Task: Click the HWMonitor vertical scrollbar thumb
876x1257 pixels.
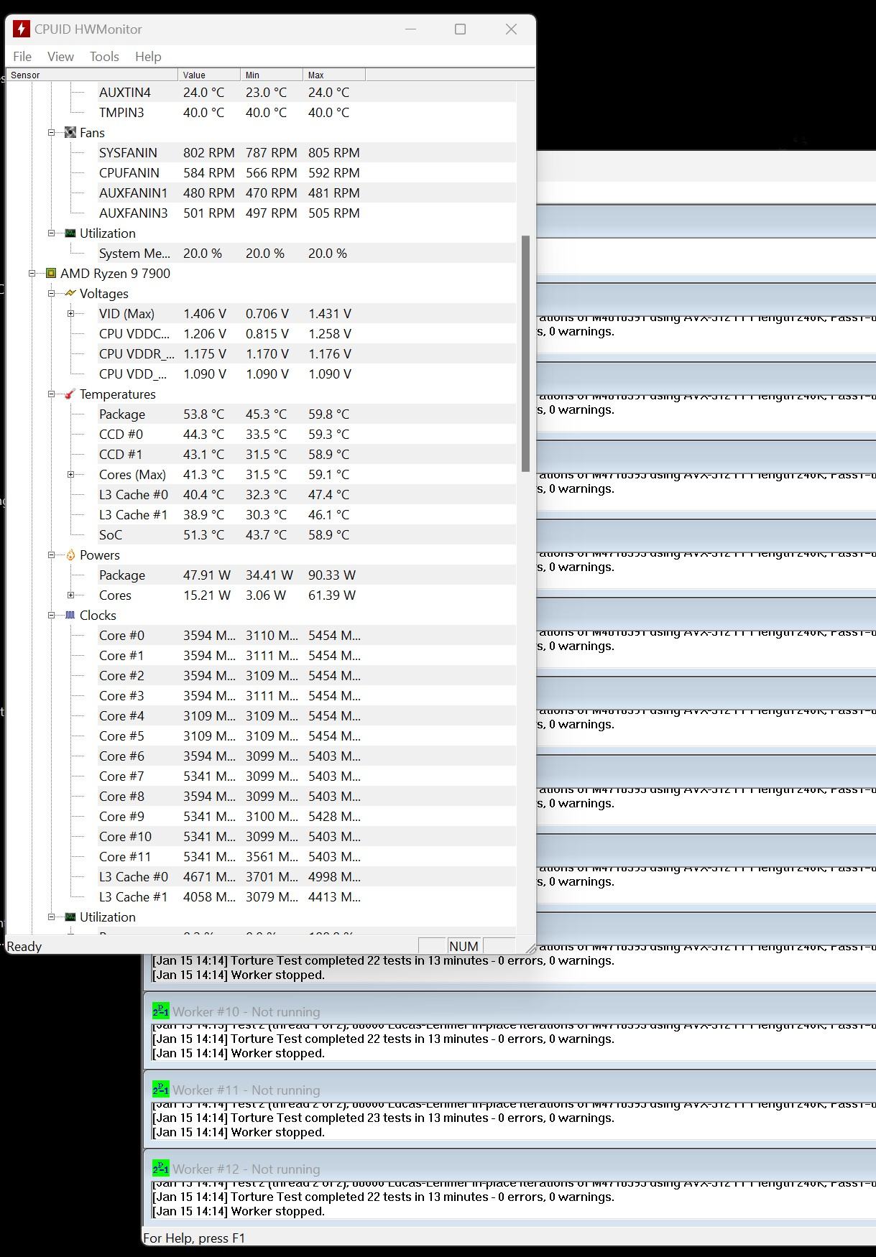Action: (525, 353)
